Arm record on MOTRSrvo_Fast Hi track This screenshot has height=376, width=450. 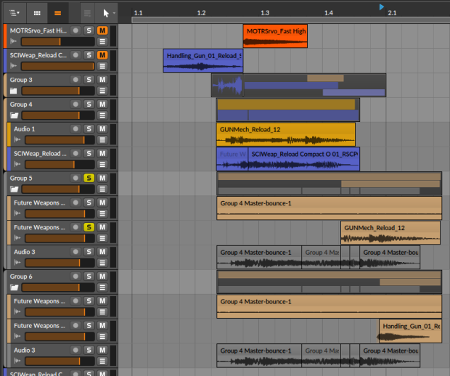(x=75, y=30)
